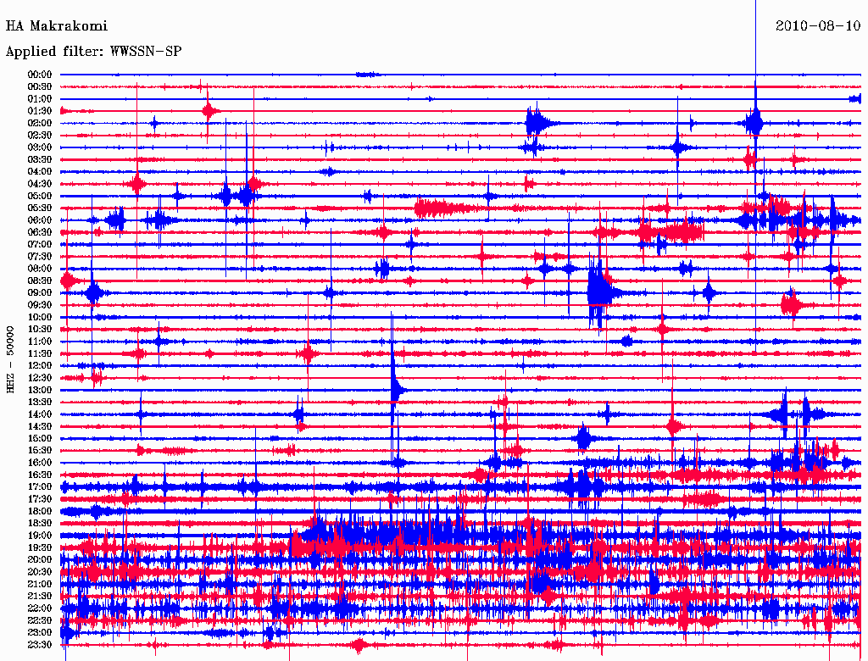This screenshot has height=661, width=868.
Task: Select the 09:30 time label
Action: pos(39,305)
